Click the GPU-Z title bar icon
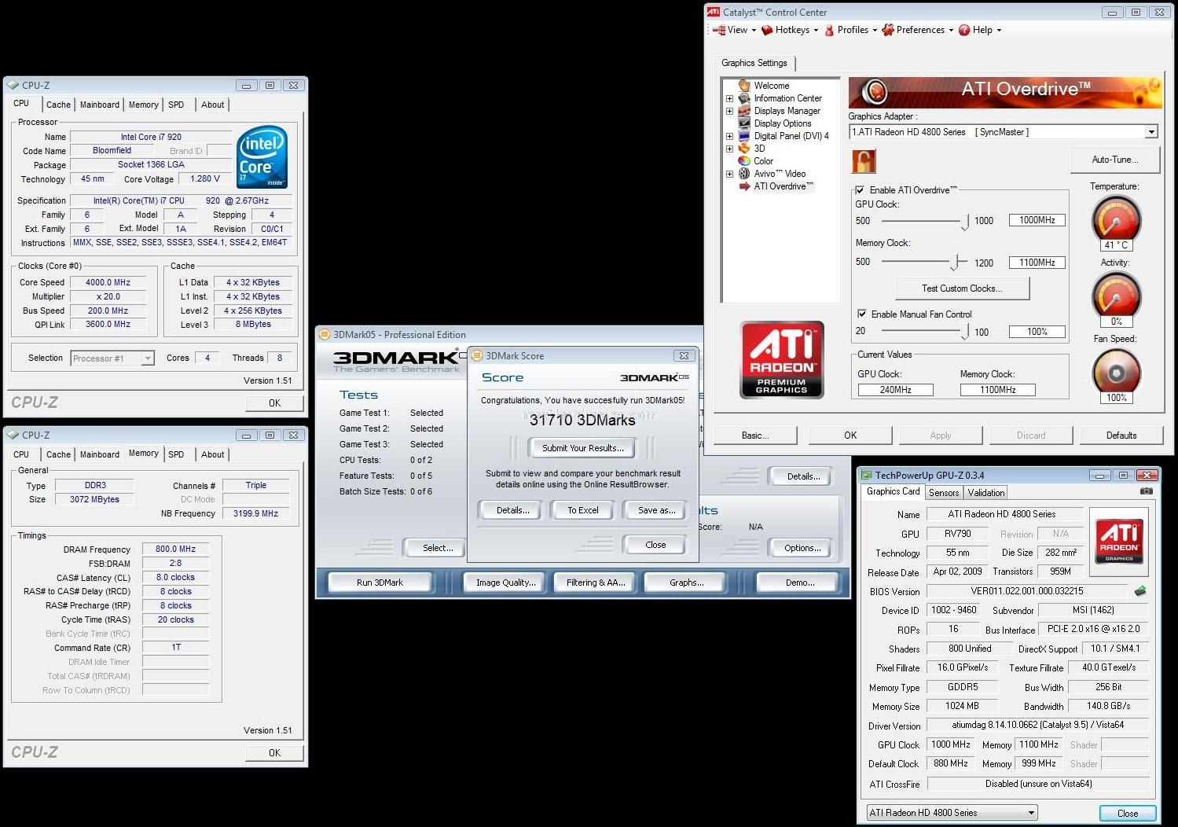This screenshot has width=1178, height=827. (x=866, y=475)
